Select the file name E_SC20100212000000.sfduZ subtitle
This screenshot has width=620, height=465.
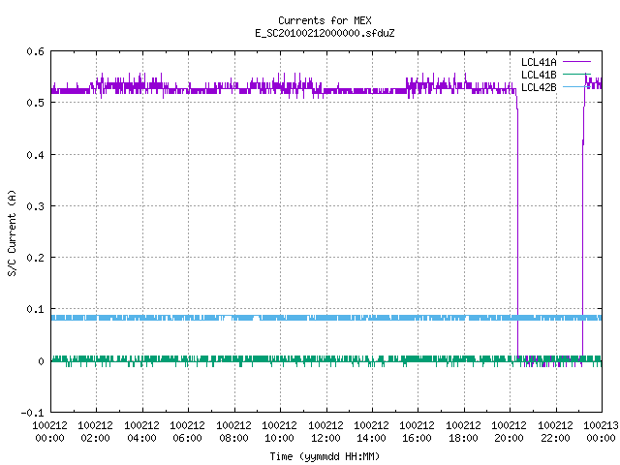click(x=325, y=33)
